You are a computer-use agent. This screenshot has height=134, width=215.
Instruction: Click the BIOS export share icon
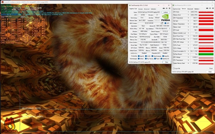point(162,23)
